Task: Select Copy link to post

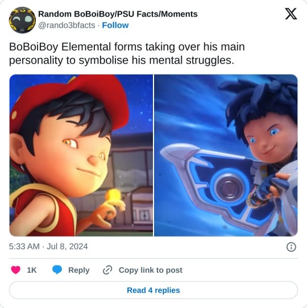Action: pyautogui.click(x=151, y=270)
